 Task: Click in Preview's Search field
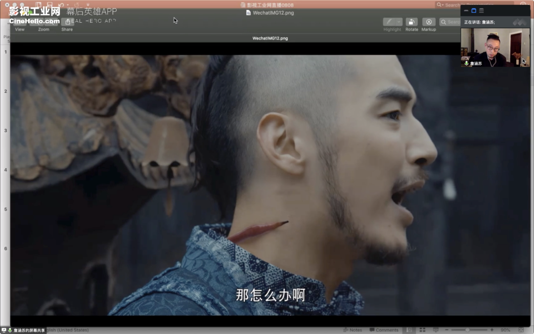coord(450,22)
